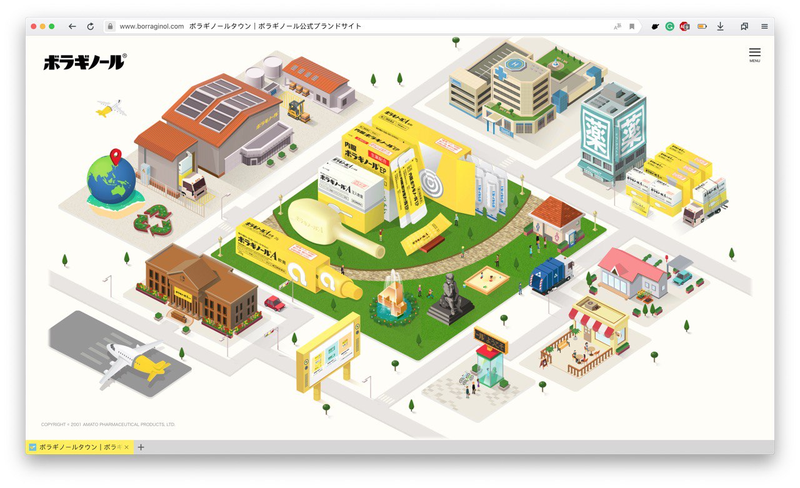800x488 pixels.
Task: Open the red Adblock extension icon
Action: pyautogui.click(x=685, y=26)
